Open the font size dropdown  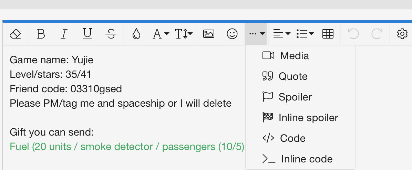[184, 34]
